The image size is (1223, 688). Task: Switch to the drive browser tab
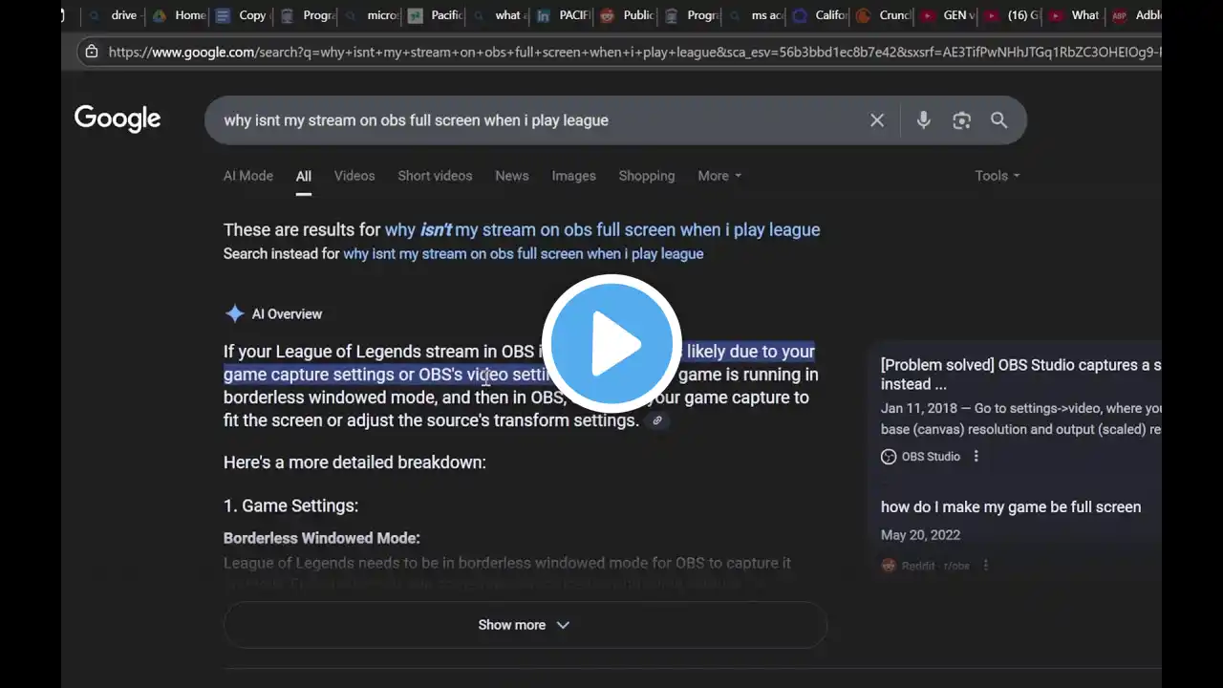click(x=114, y=15)
